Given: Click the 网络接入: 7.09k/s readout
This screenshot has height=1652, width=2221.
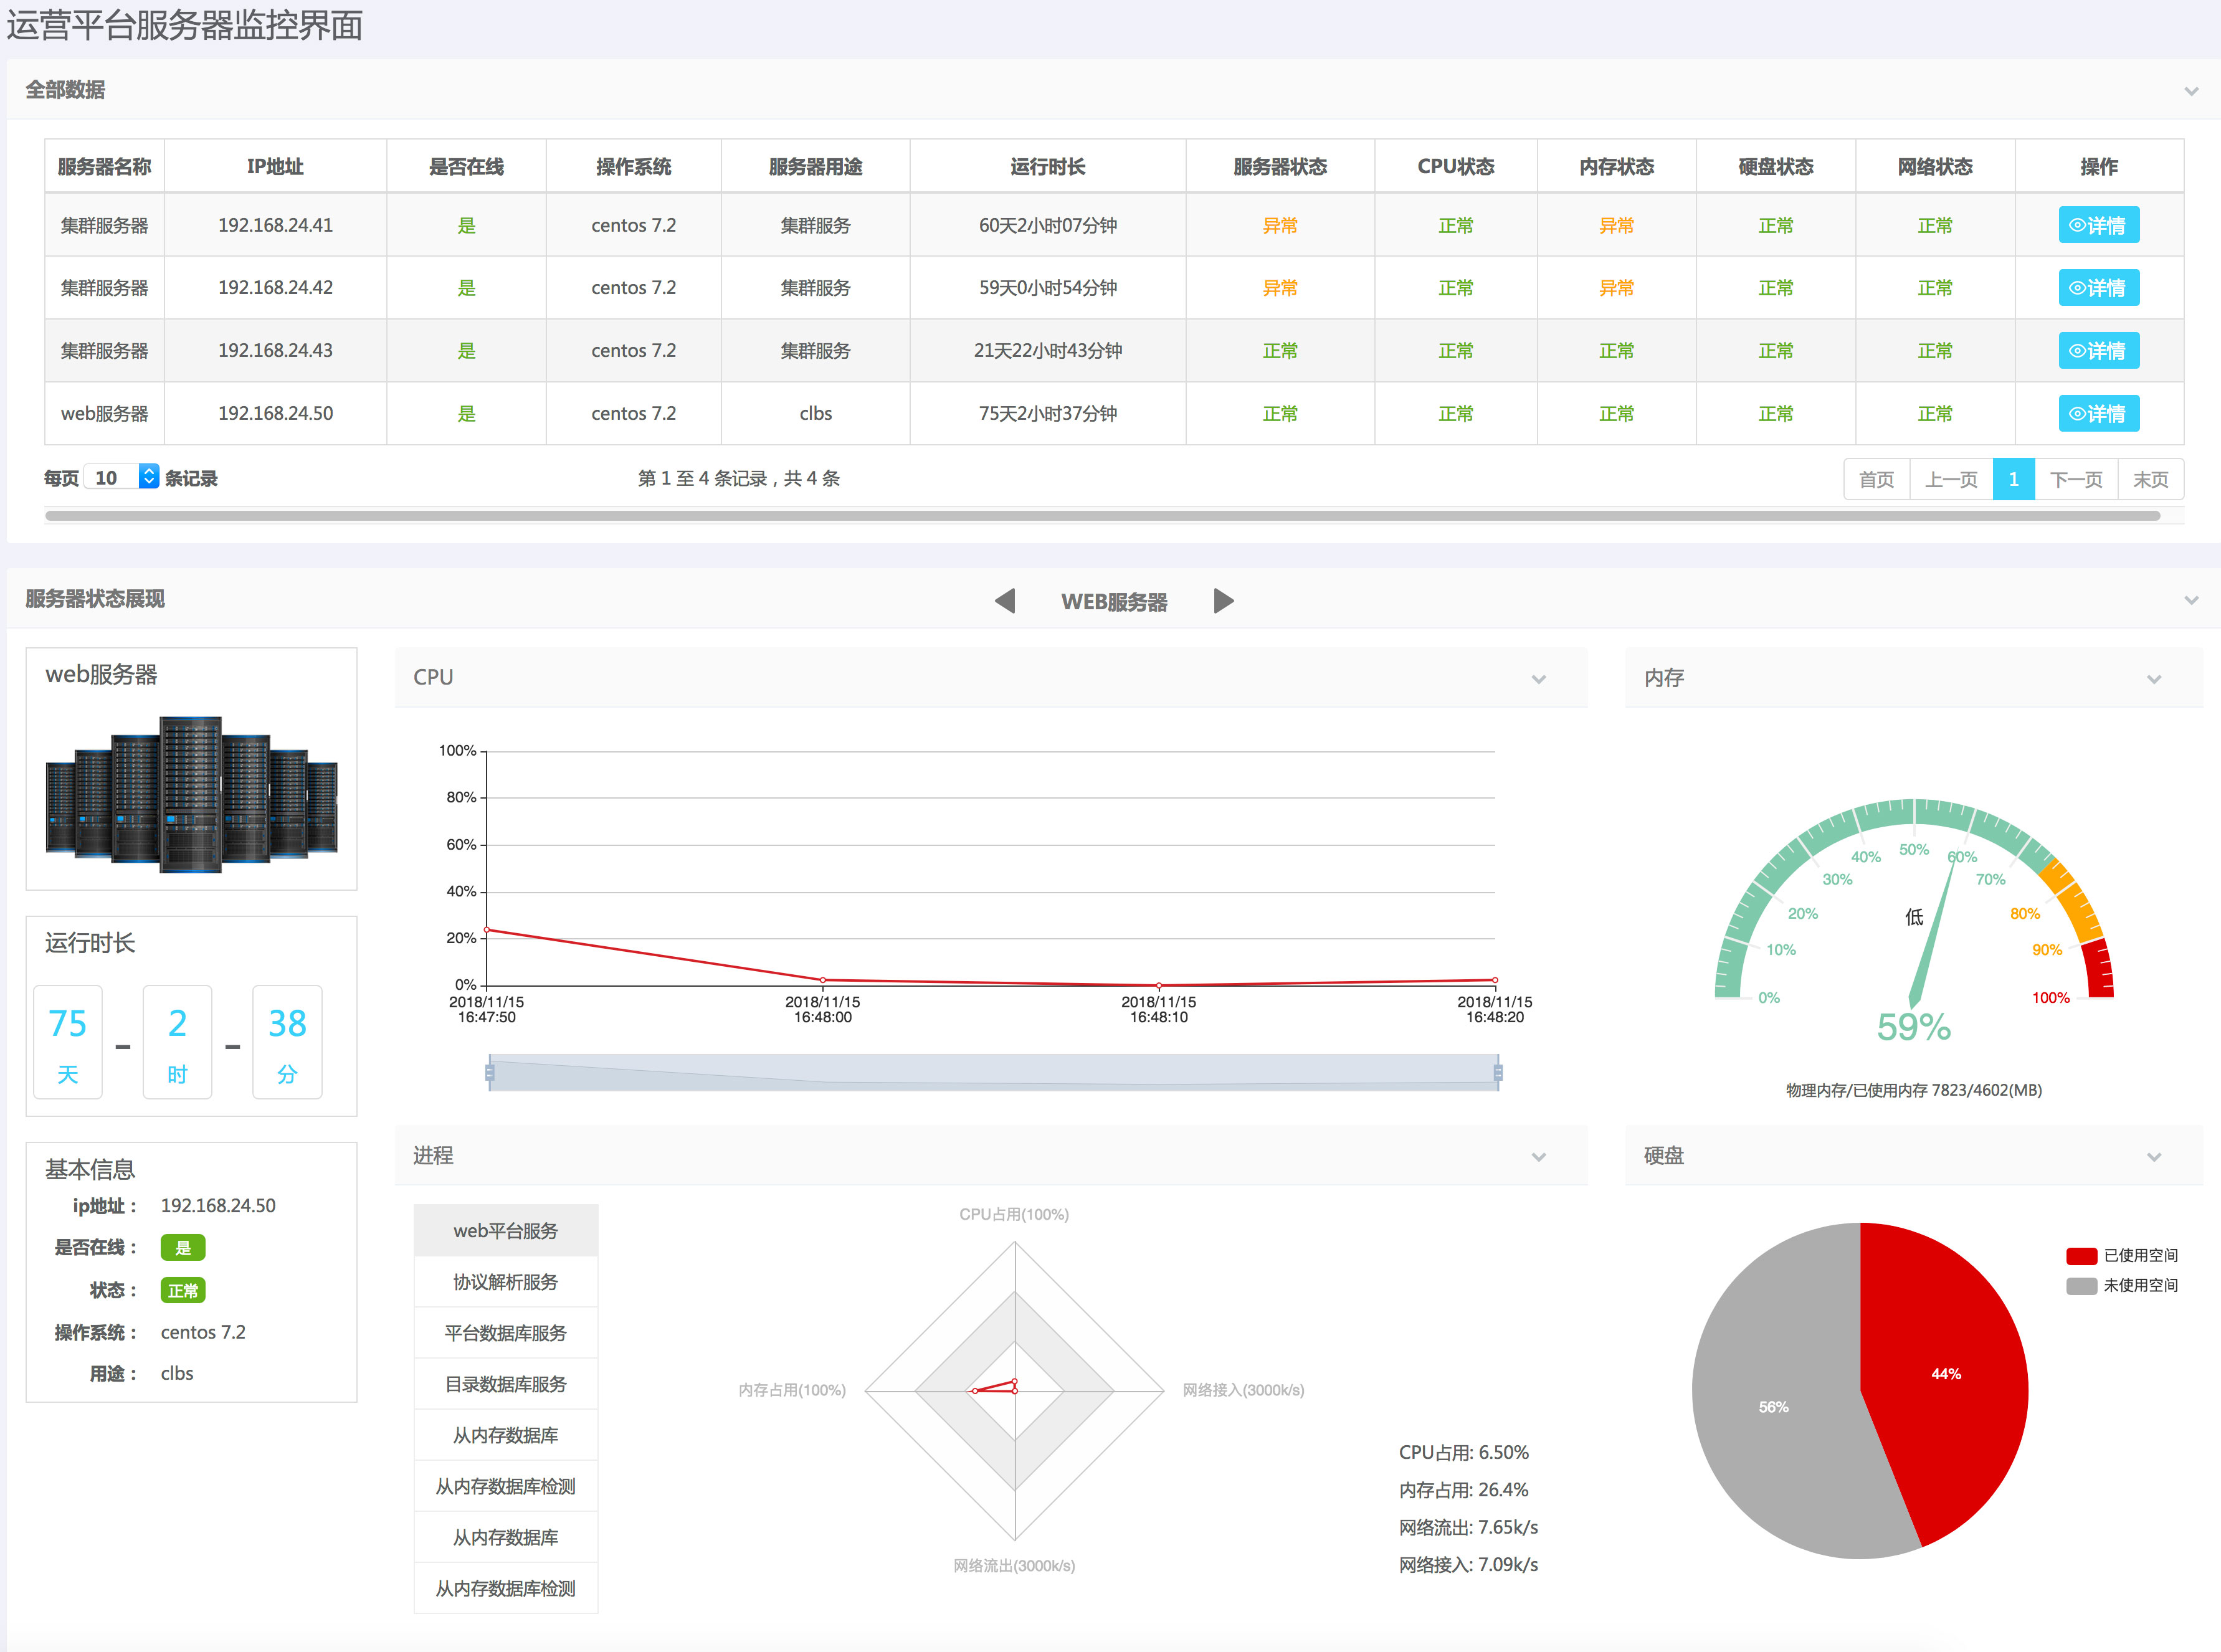Looking at the screenshot, I should [1468, 1565].
